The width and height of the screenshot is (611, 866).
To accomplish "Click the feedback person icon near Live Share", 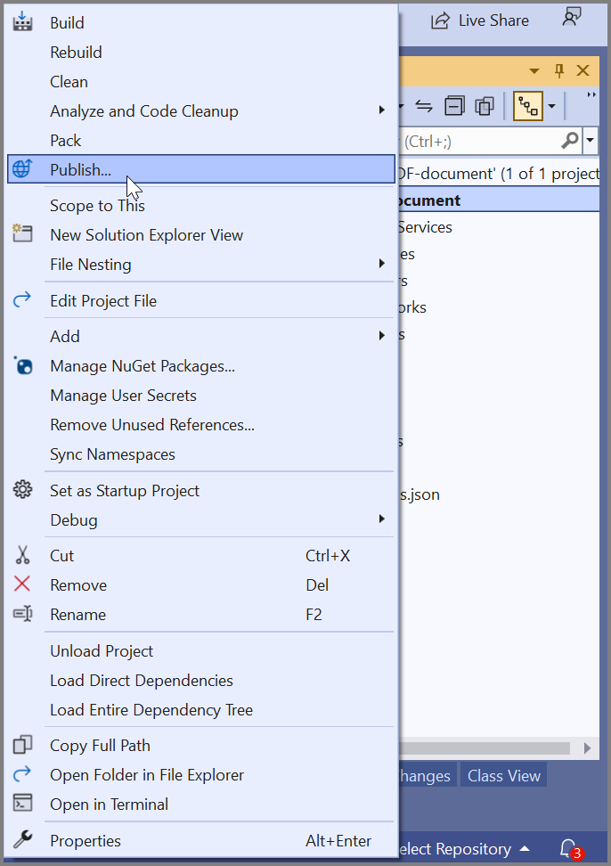I will [x=571, y=18].
